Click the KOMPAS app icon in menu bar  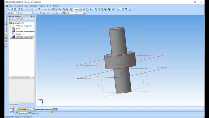point(7,6)
